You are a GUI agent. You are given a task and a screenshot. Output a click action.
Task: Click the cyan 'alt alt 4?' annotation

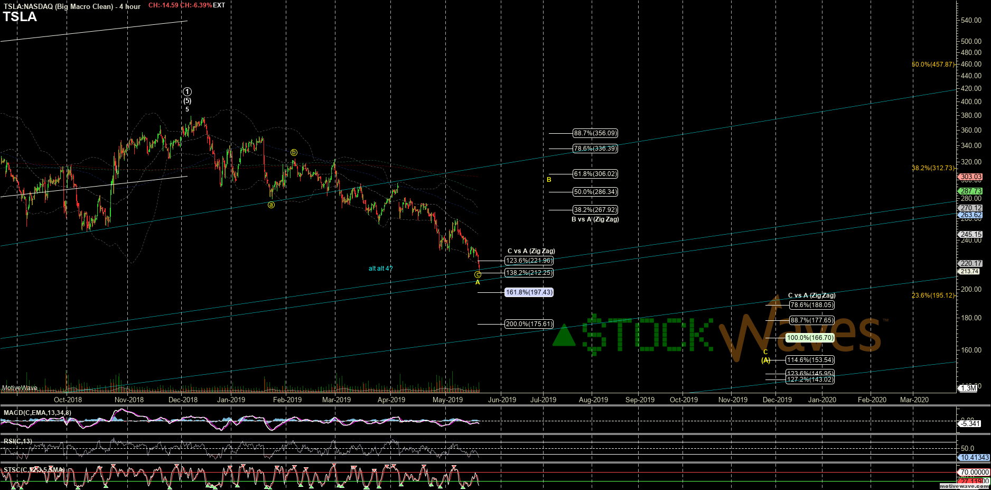coord(380,269)
